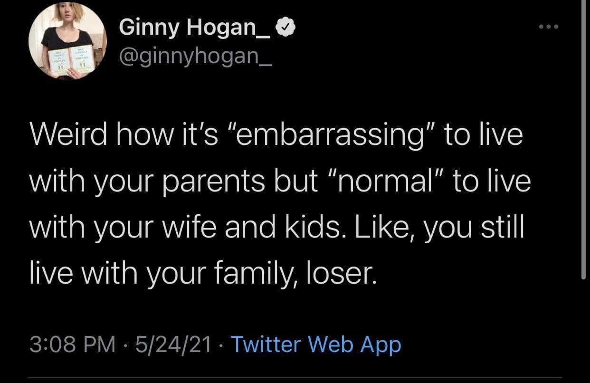Click the Twitter Web App source link
This screenshot has width=590, height=383.
pos(316,345)
